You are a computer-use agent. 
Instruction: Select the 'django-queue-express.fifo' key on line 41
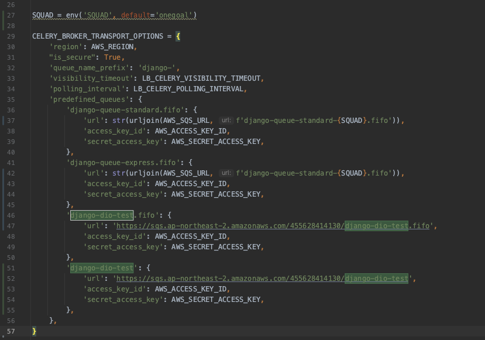pos(123,163)
